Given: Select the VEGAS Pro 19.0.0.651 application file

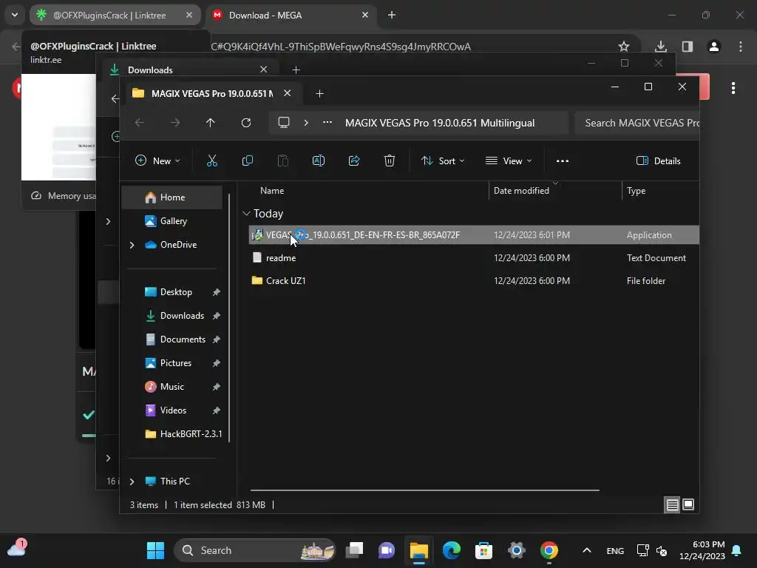Looking at the screenshot, I should [x=474, y=234].
